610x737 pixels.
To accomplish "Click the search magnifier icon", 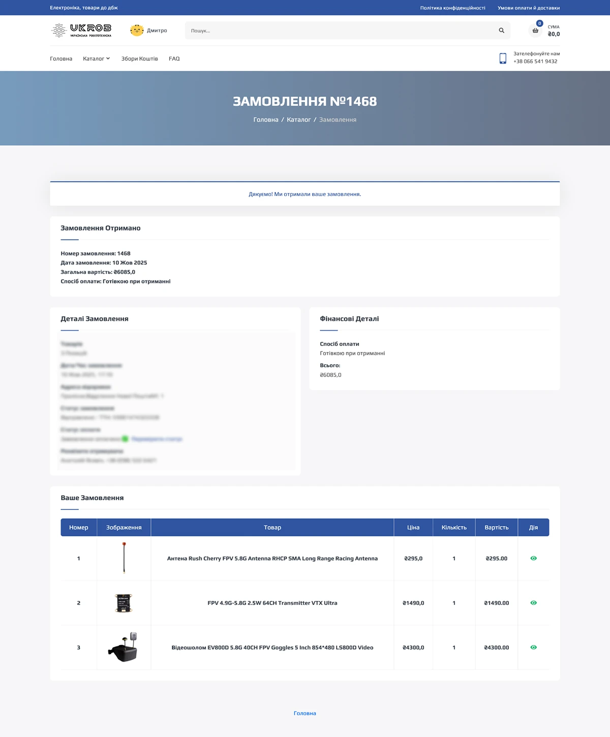I will pos(501,30).
